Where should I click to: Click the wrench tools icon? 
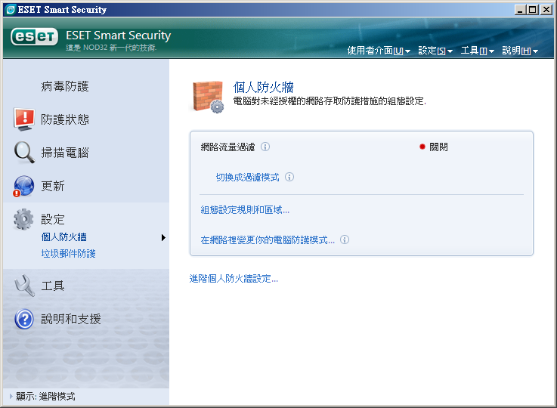(x=24, y=286)
